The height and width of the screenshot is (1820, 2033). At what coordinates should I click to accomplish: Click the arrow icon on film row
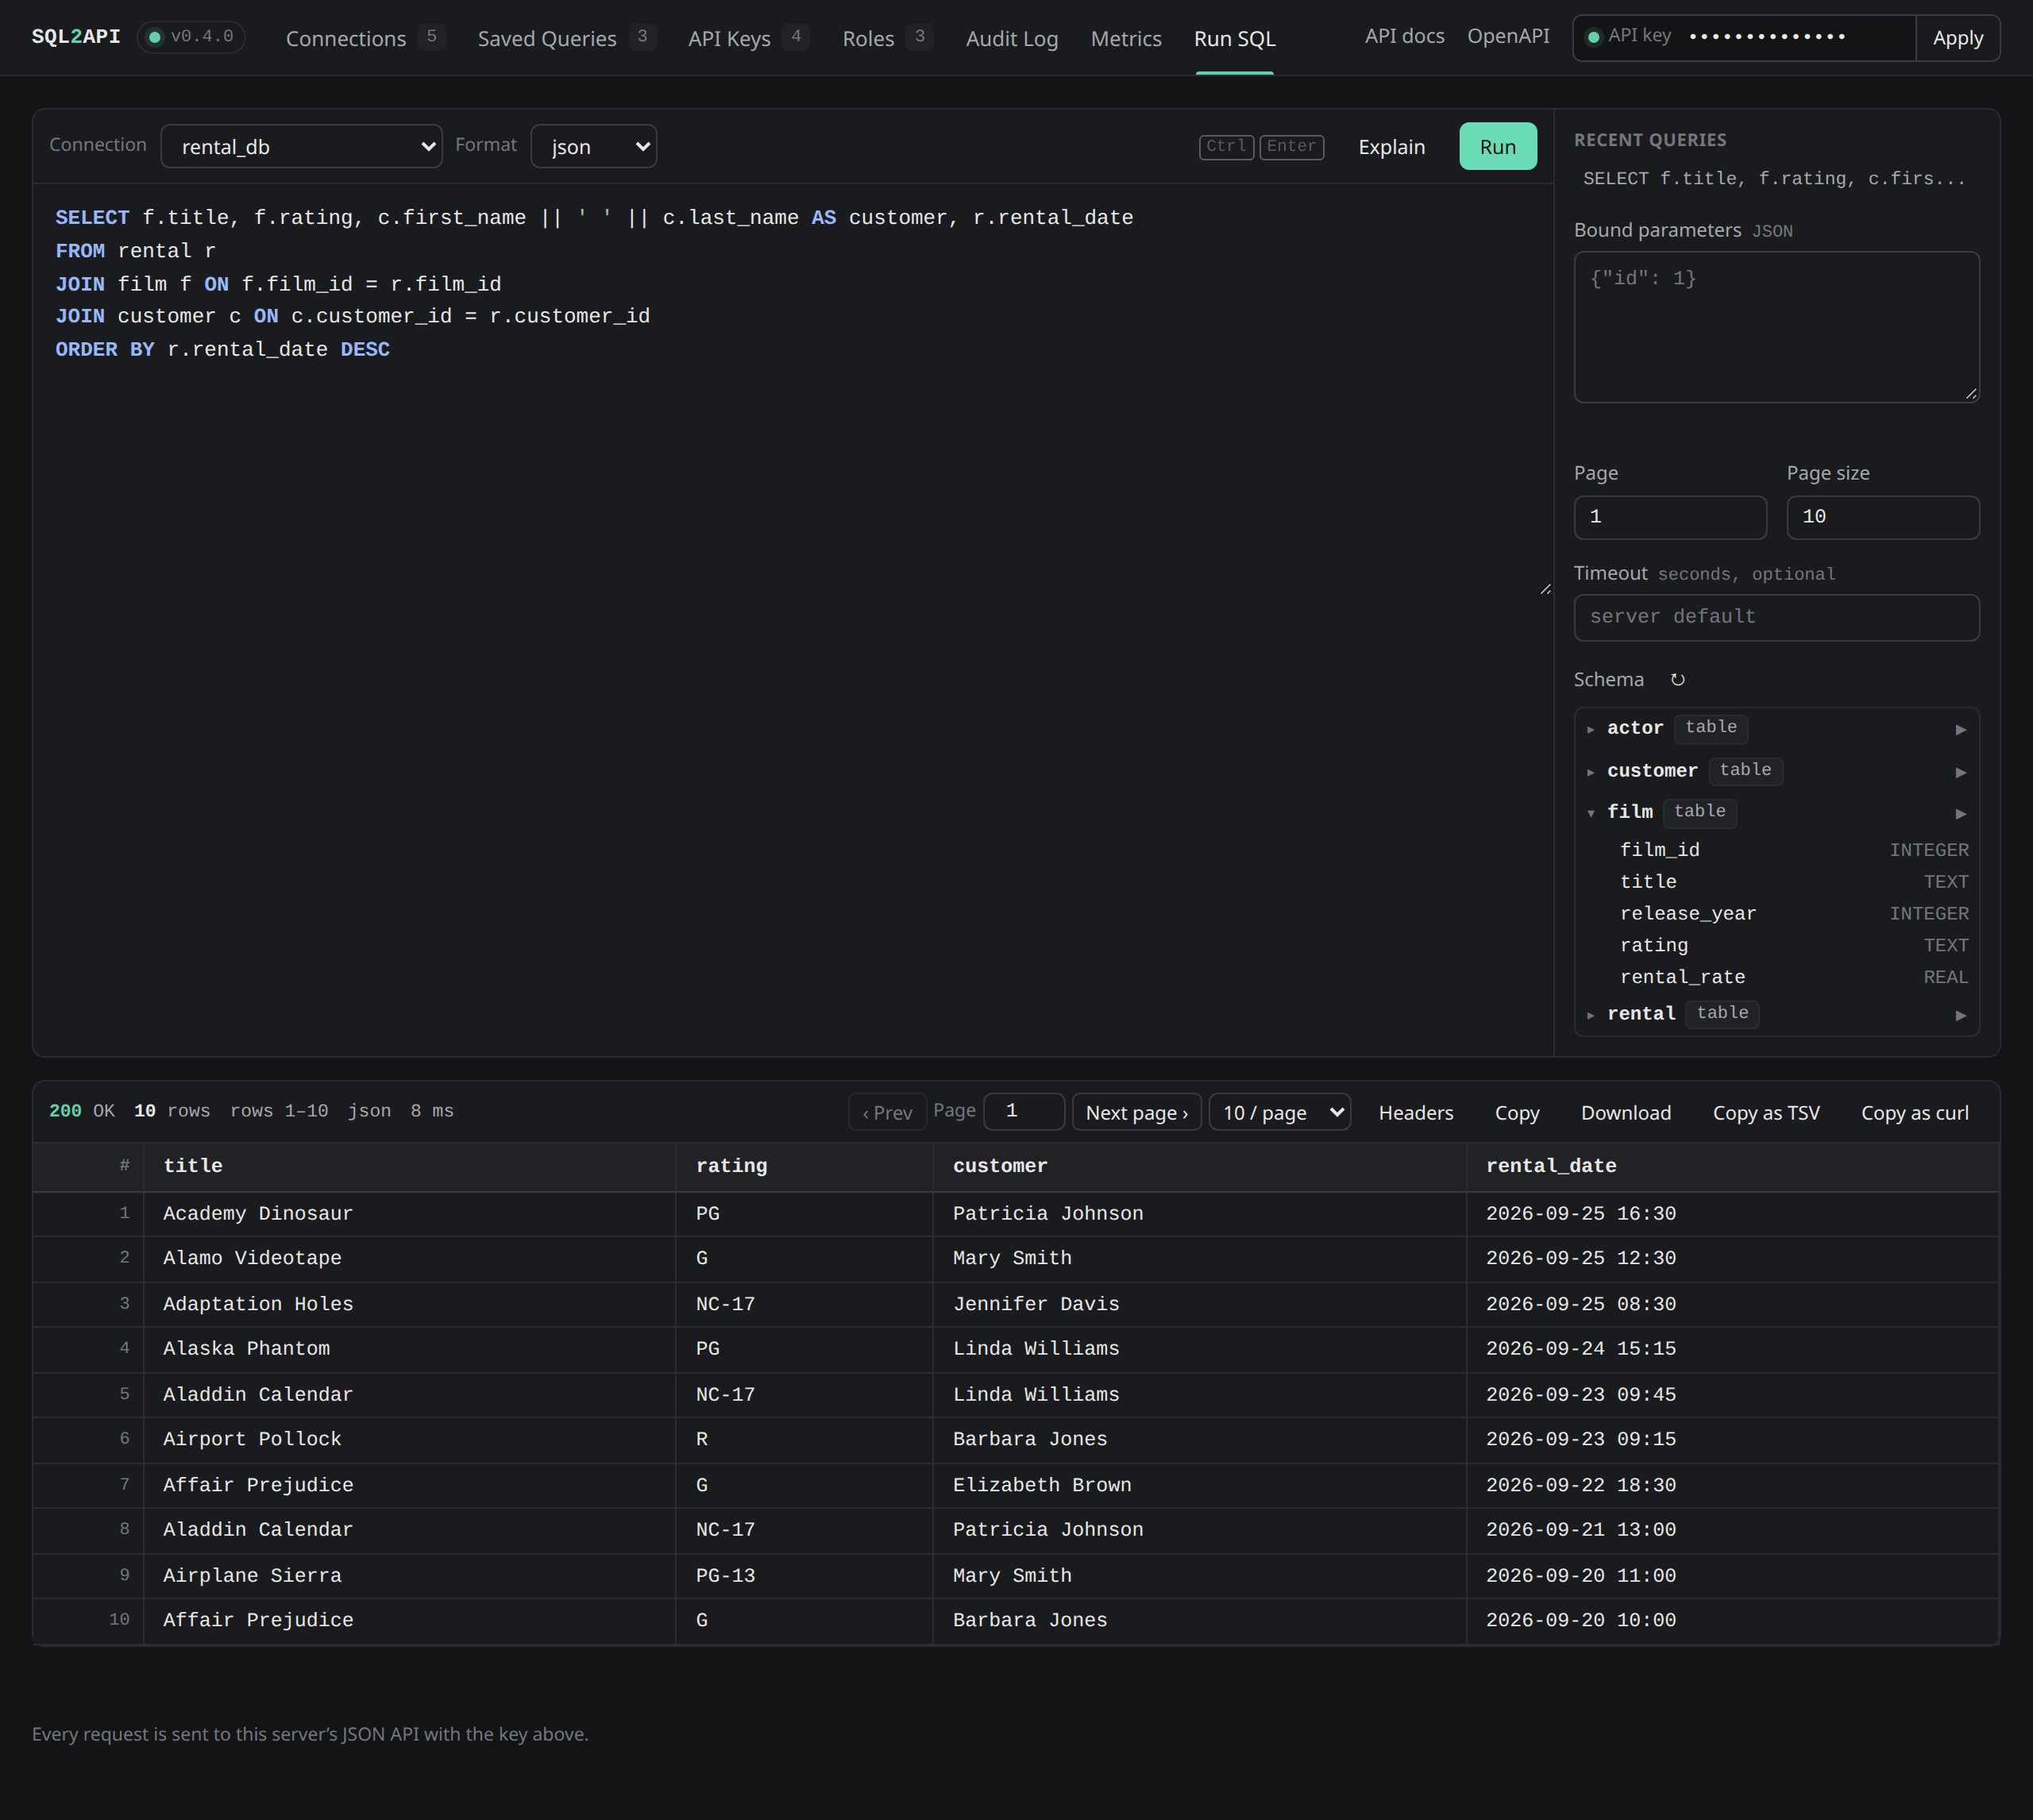pyautogui.click(x=1960, y=813)
